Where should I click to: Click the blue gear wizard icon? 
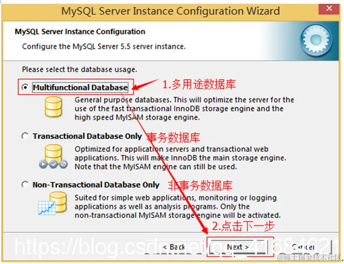click(x=316, y=40)
